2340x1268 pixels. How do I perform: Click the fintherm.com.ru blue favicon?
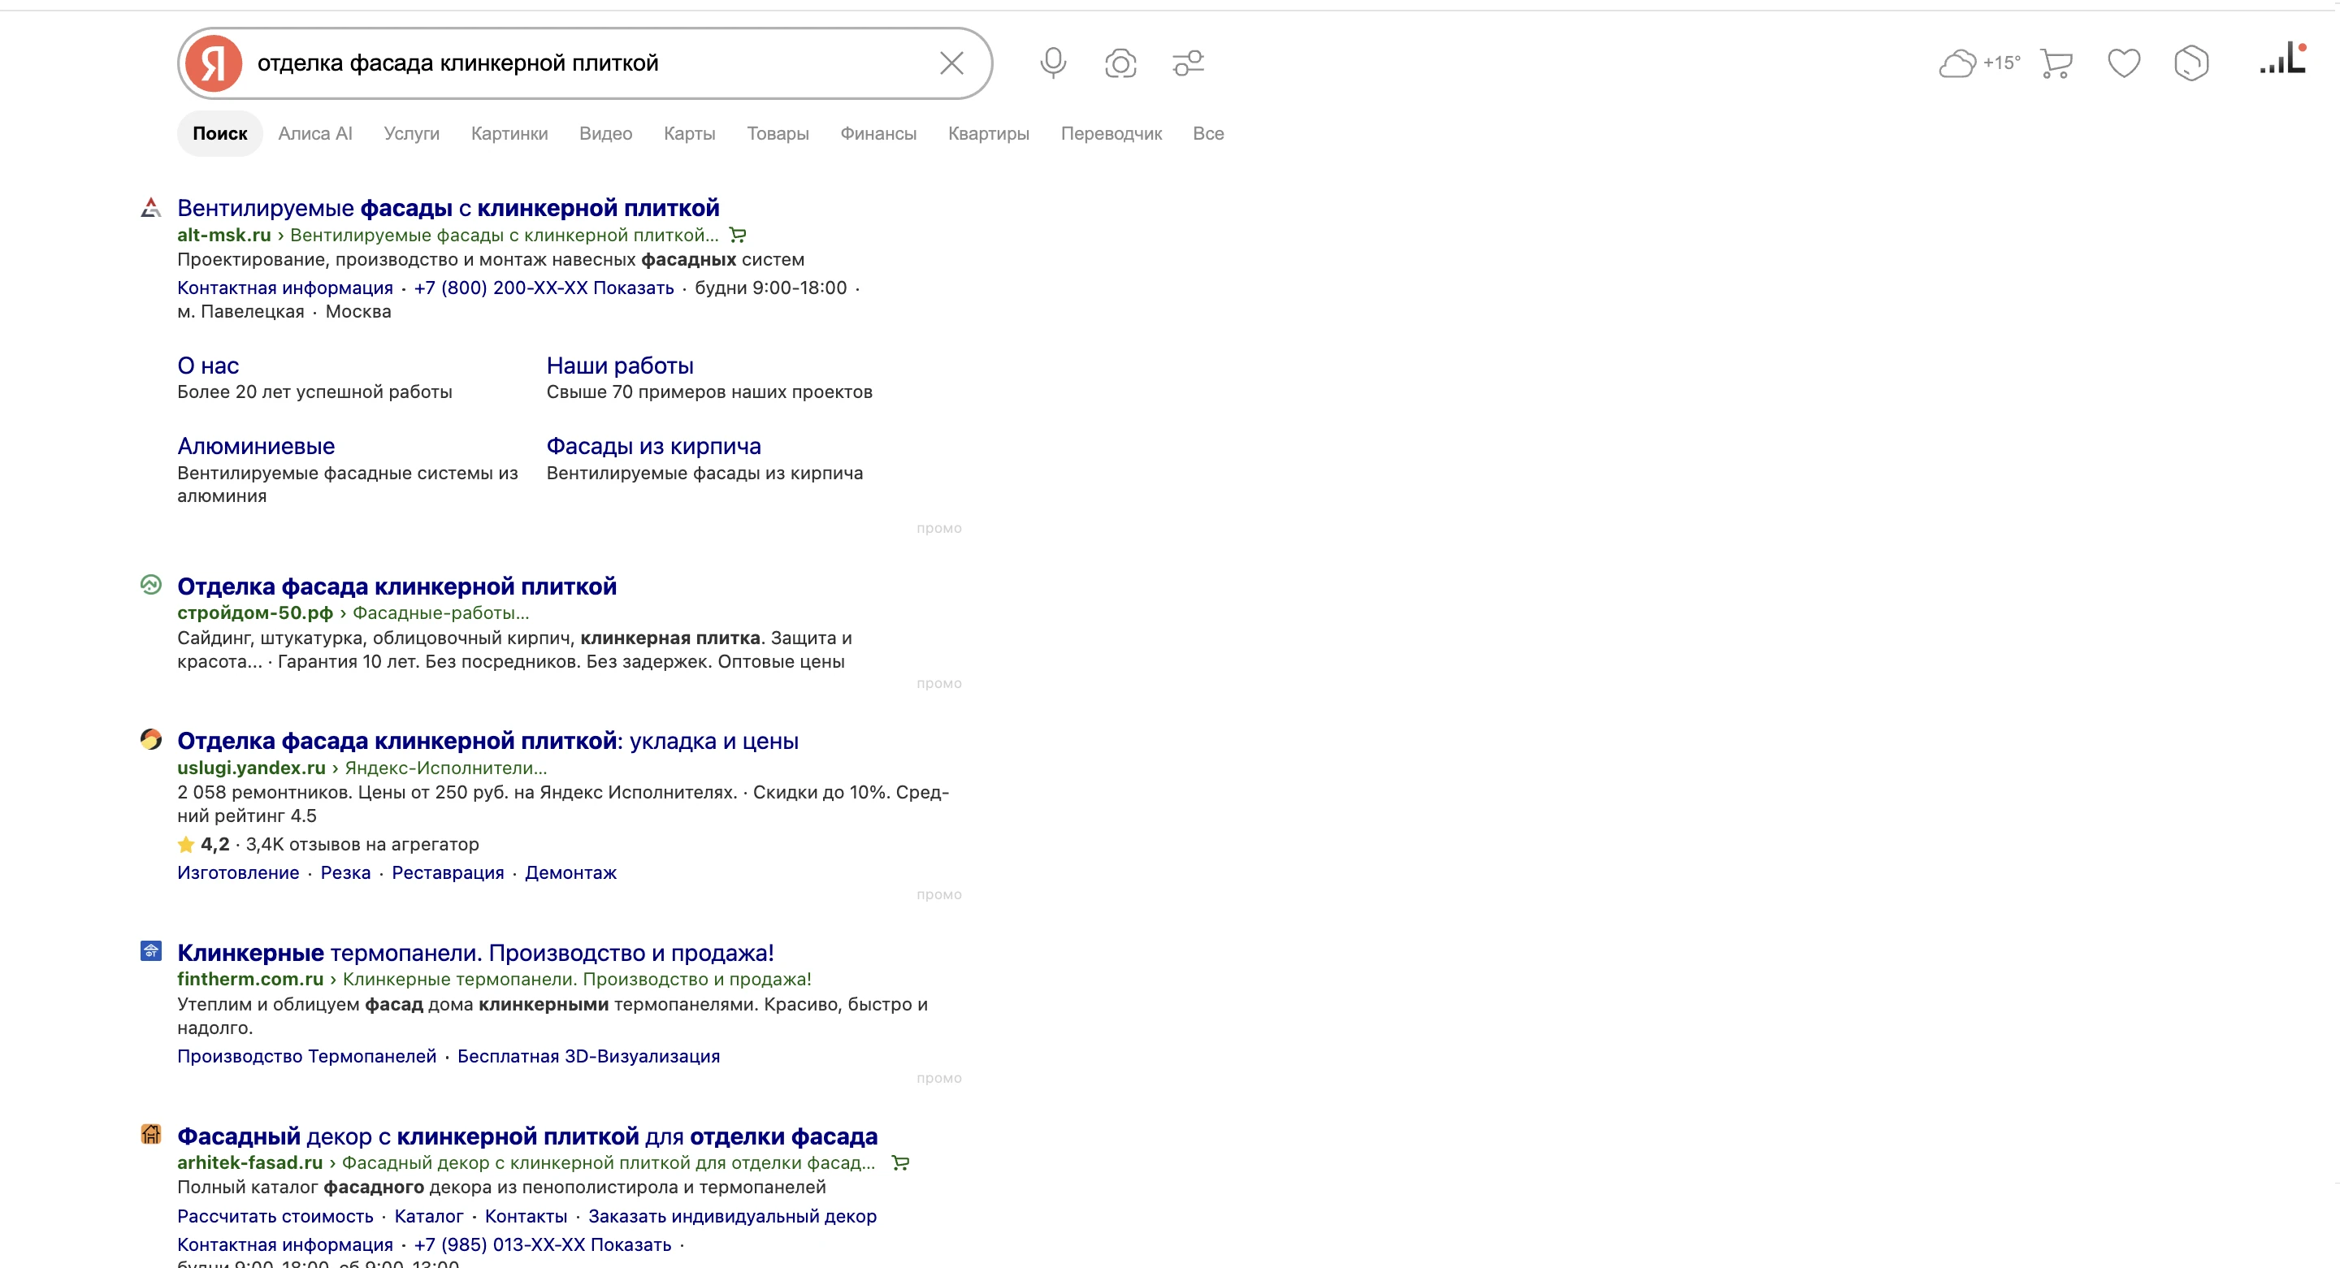151,951
